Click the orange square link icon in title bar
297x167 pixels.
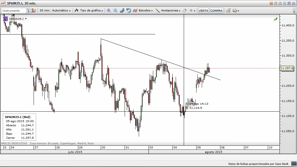(271, 3)
